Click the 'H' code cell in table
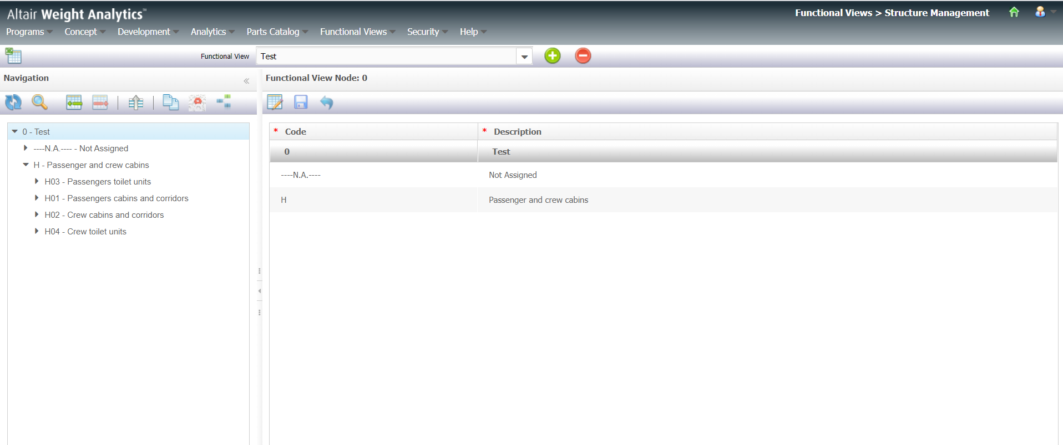The width and height of the screenshot is (1063, 445). click(373, 200)
